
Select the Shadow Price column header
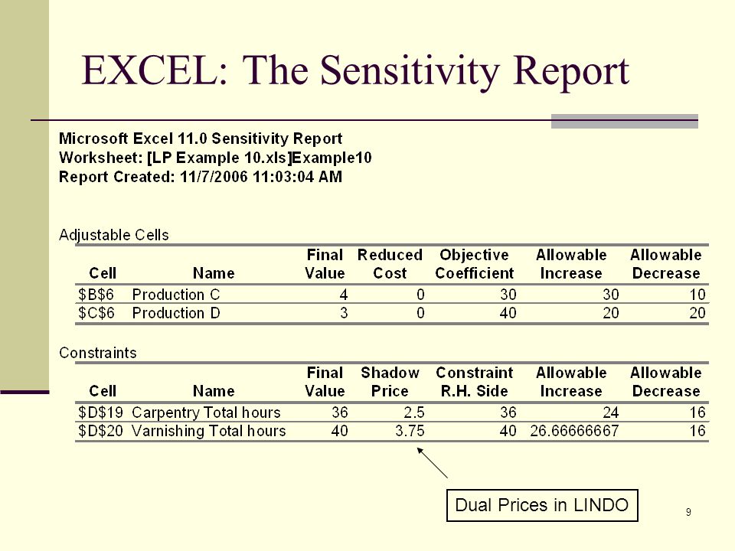[390, 382]
